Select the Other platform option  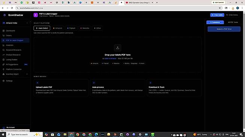click(x=97, y=28)
